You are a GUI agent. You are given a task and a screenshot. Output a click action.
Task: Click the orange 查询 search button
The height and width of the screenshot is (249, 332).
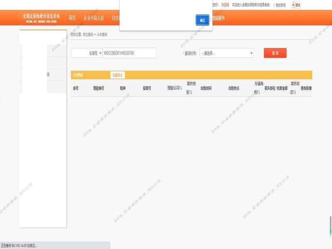[x=275, y=53]
